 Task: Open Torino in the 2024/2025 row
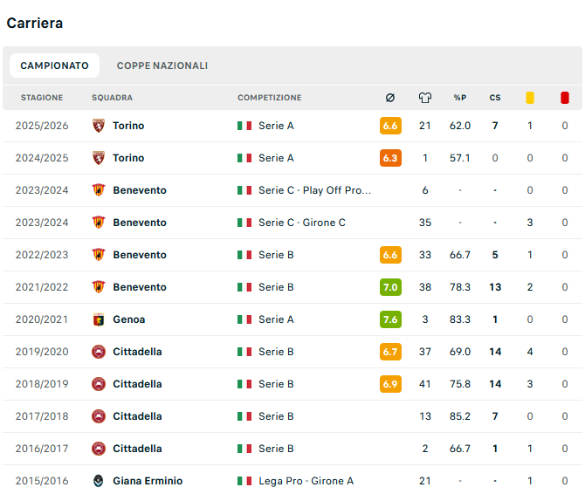(128, 158)
